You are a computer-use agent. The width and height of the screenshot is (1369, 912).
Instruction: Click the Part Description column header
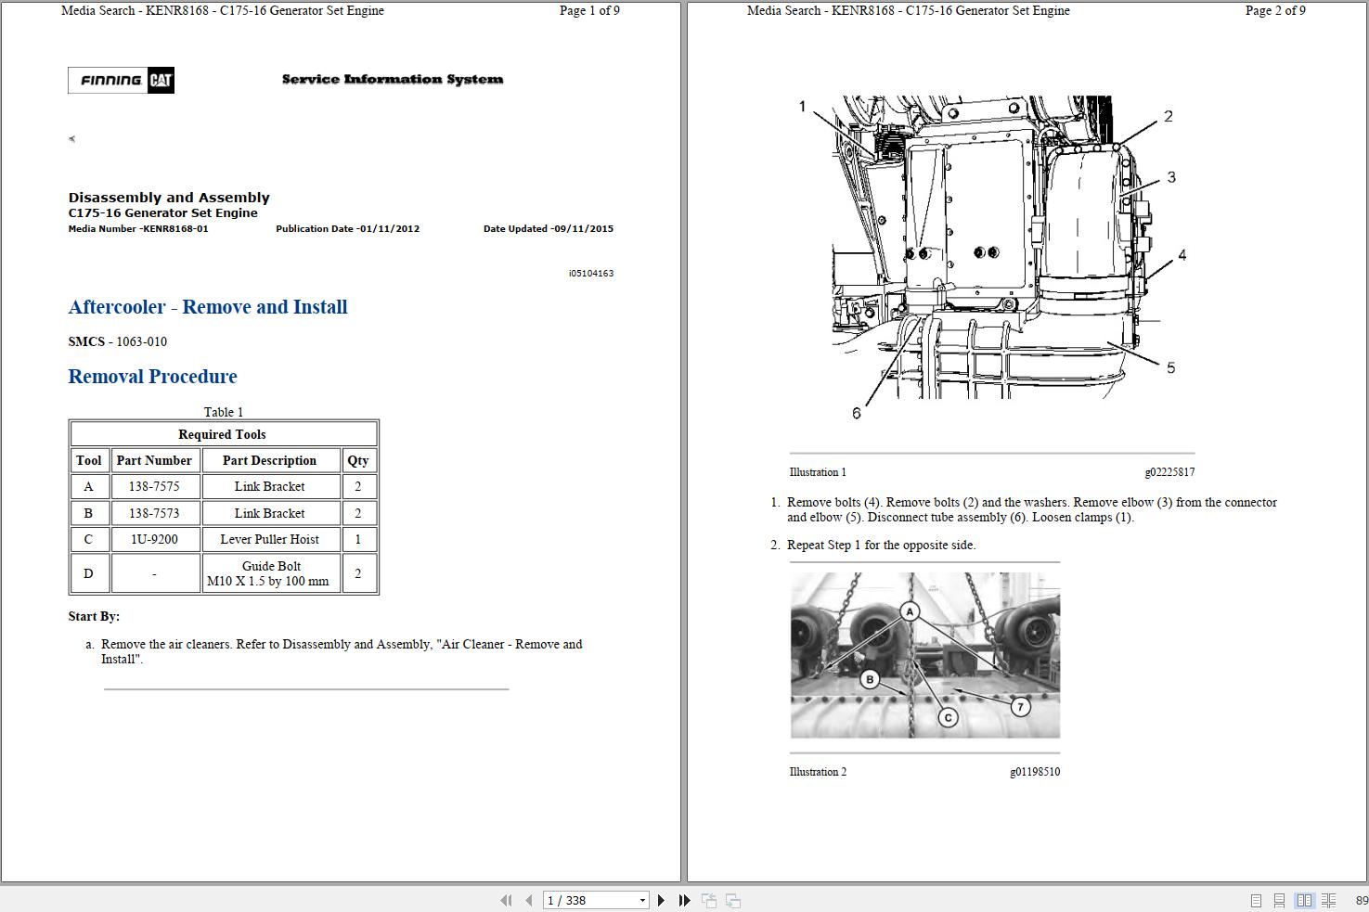(x=270, y=460)
